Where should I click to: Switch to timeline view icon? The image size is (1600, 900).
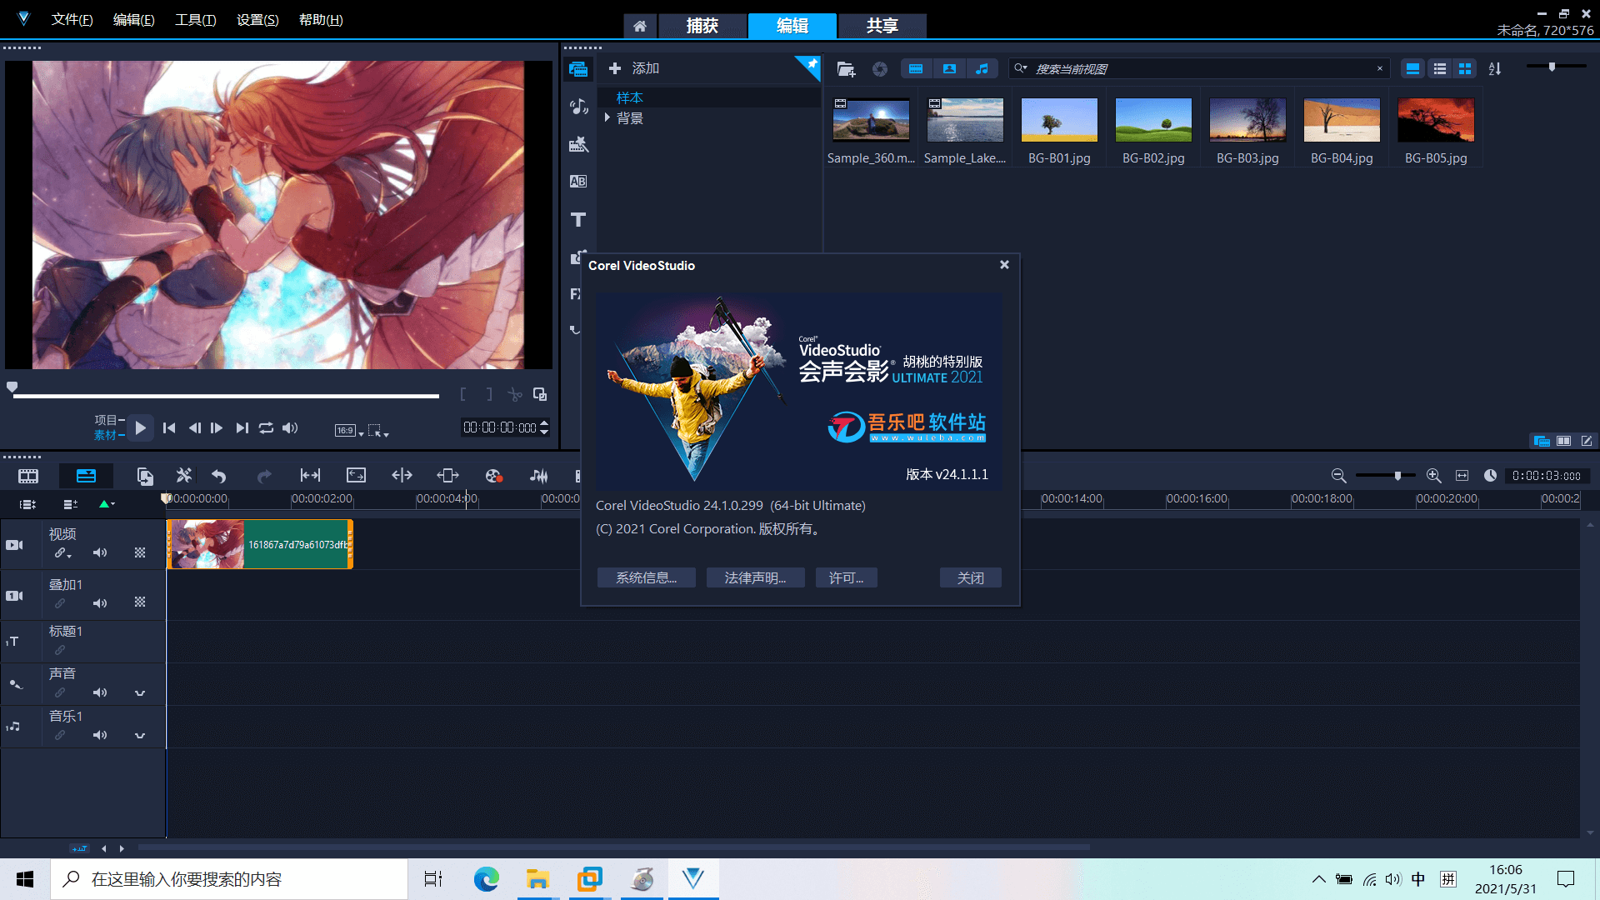tap(86, 476)
